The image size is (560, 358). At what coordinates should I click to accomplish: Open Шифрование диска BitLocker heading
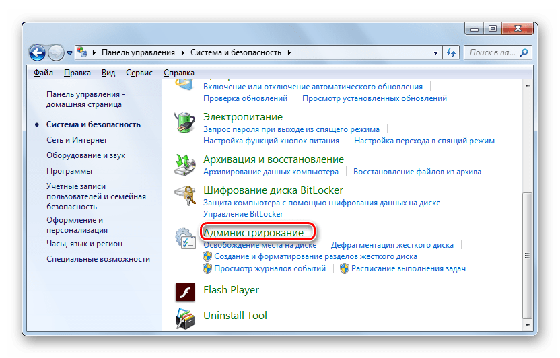[x=273, y=190]
